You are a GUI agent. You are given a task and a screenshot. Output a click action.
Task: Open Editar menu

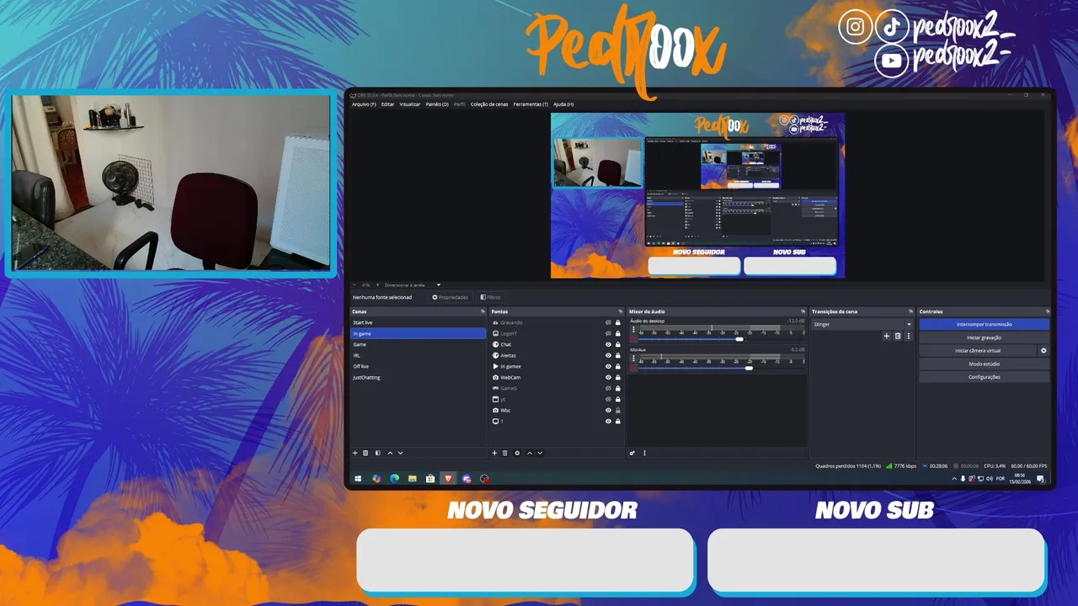[387, 104]
